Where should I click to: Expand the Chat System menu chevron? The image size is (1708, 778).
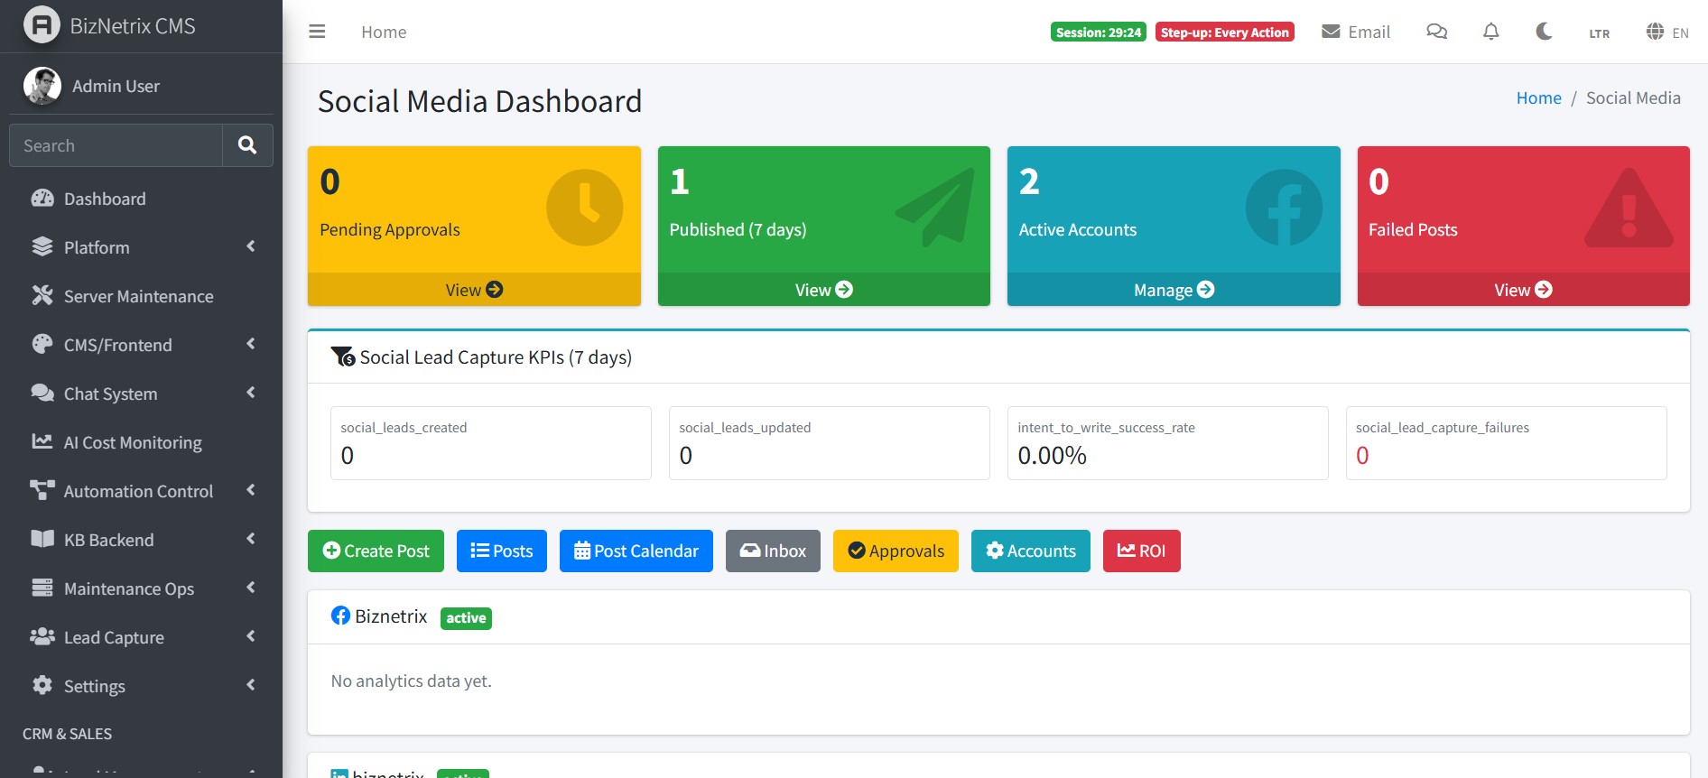point(251,393)
